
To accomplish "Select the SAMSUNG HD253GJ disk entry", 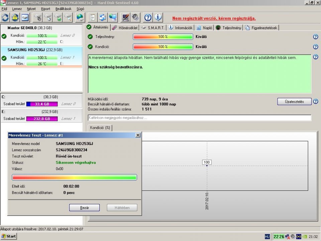I will tap(41, 57).
